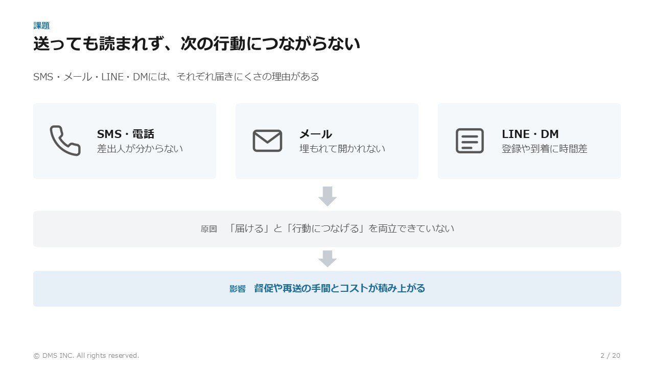Click the DMS INC. copyright footer
Image resolution: width=654 pixels, height=368 pixels.
pos(86,355)
